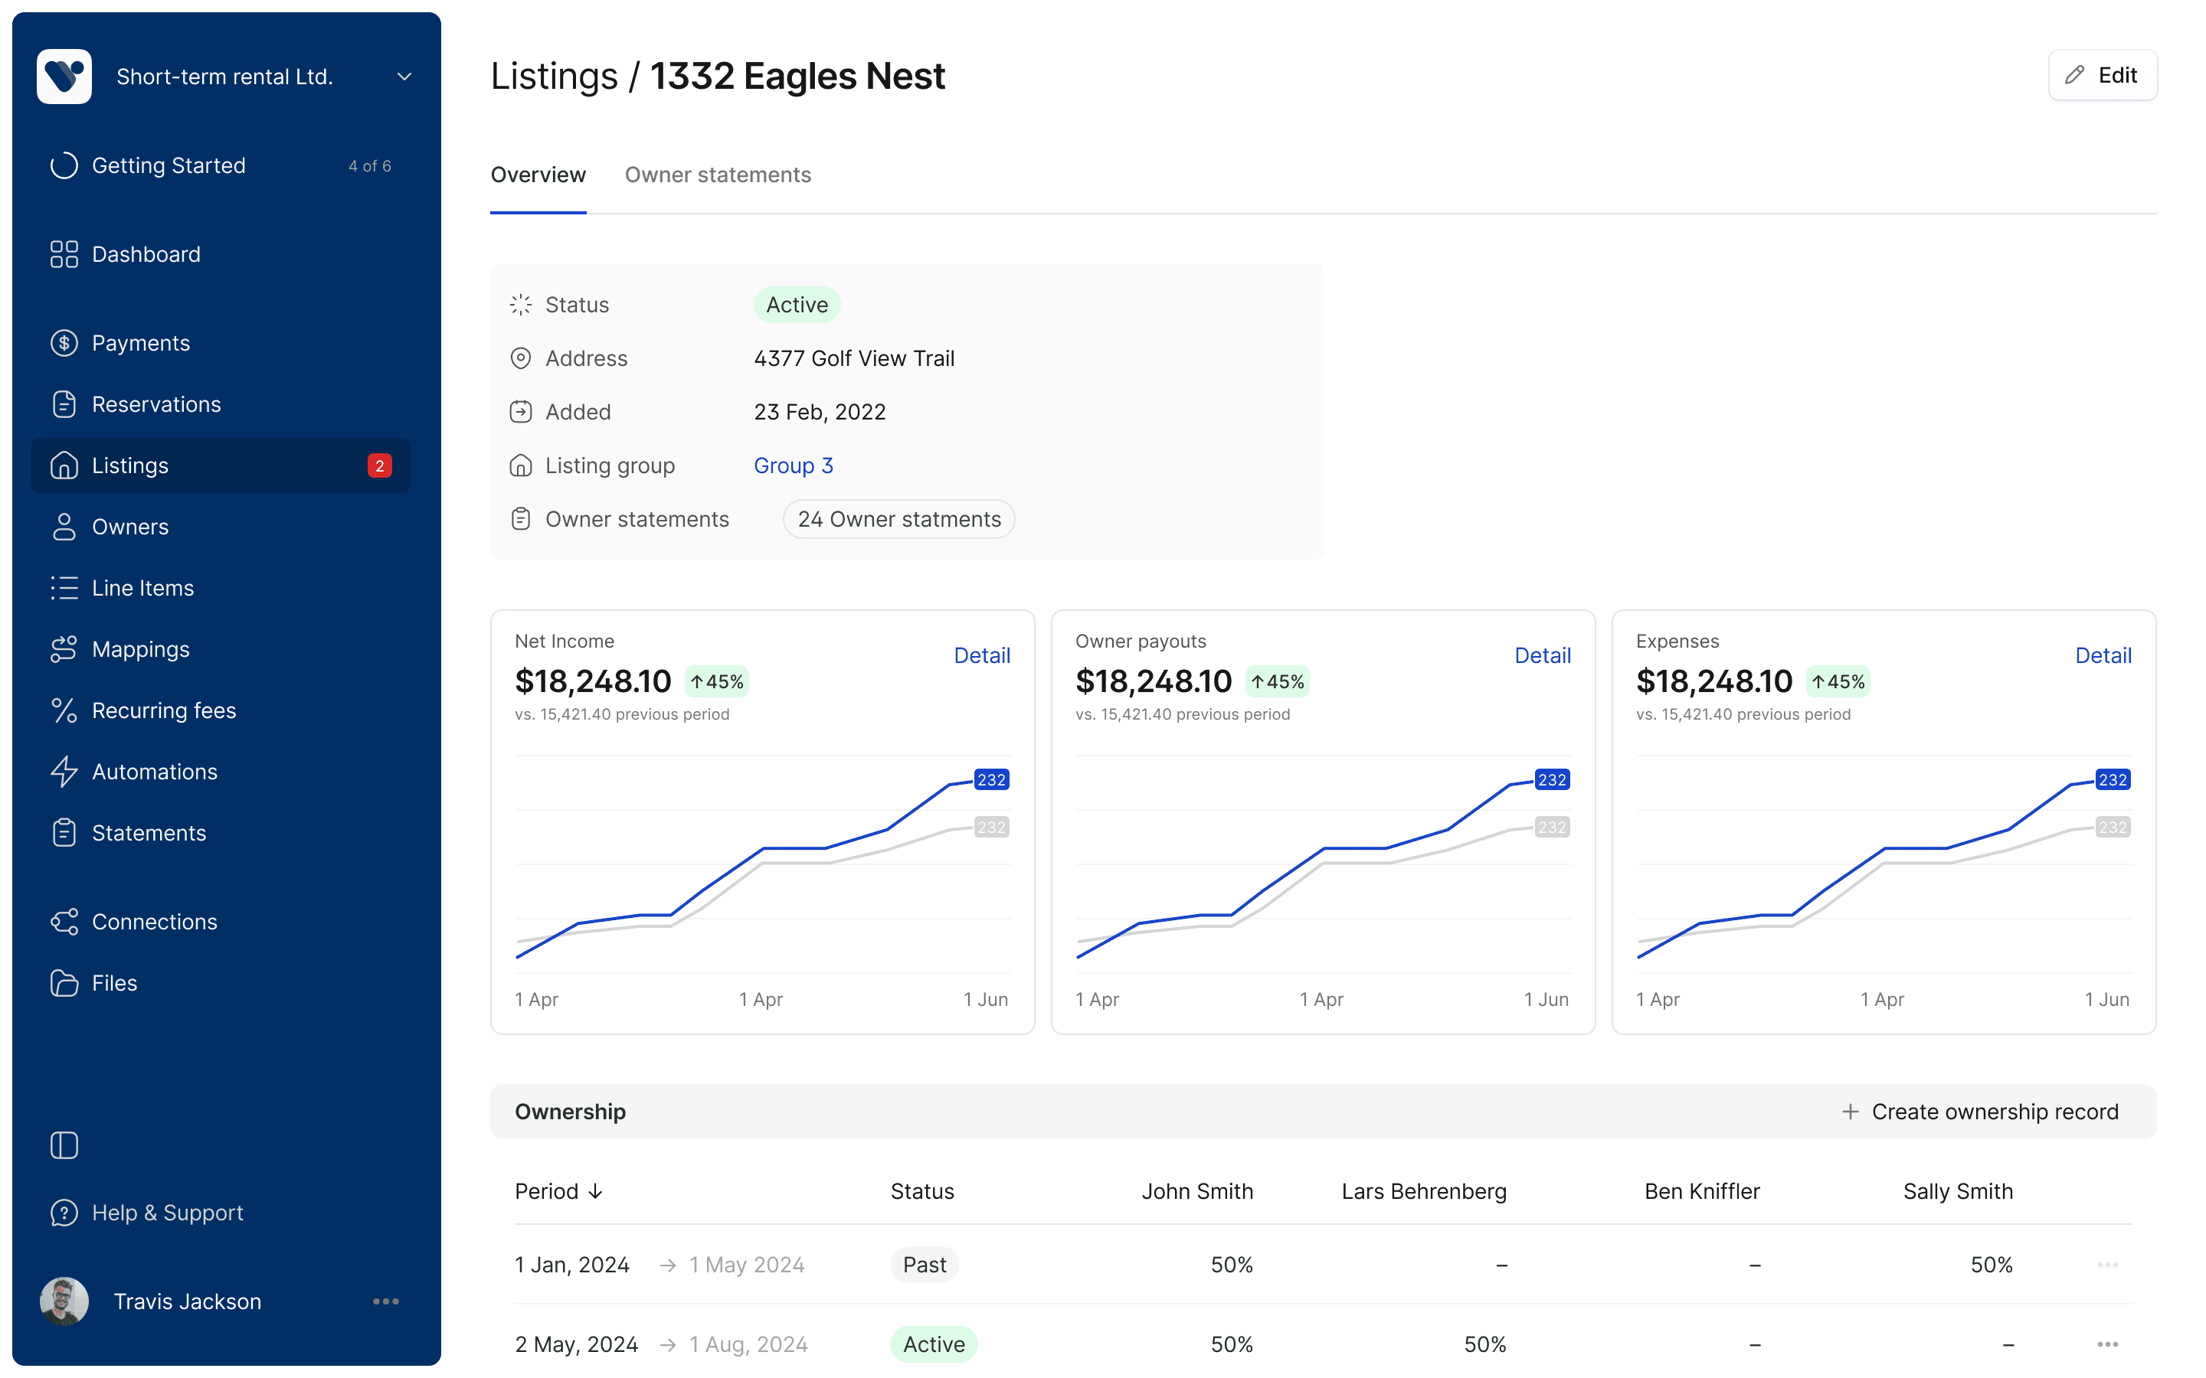Click the Line Items list icon
Screen dimensions: 2206x1378
coord(64,588)
